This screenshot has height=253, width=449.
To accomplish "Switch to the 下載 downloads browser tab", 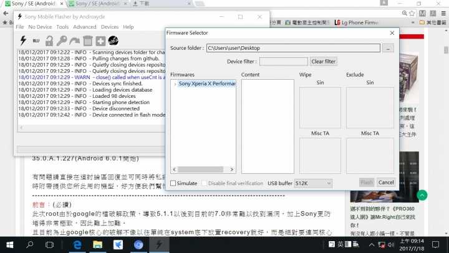I will (x=160, y=4).
